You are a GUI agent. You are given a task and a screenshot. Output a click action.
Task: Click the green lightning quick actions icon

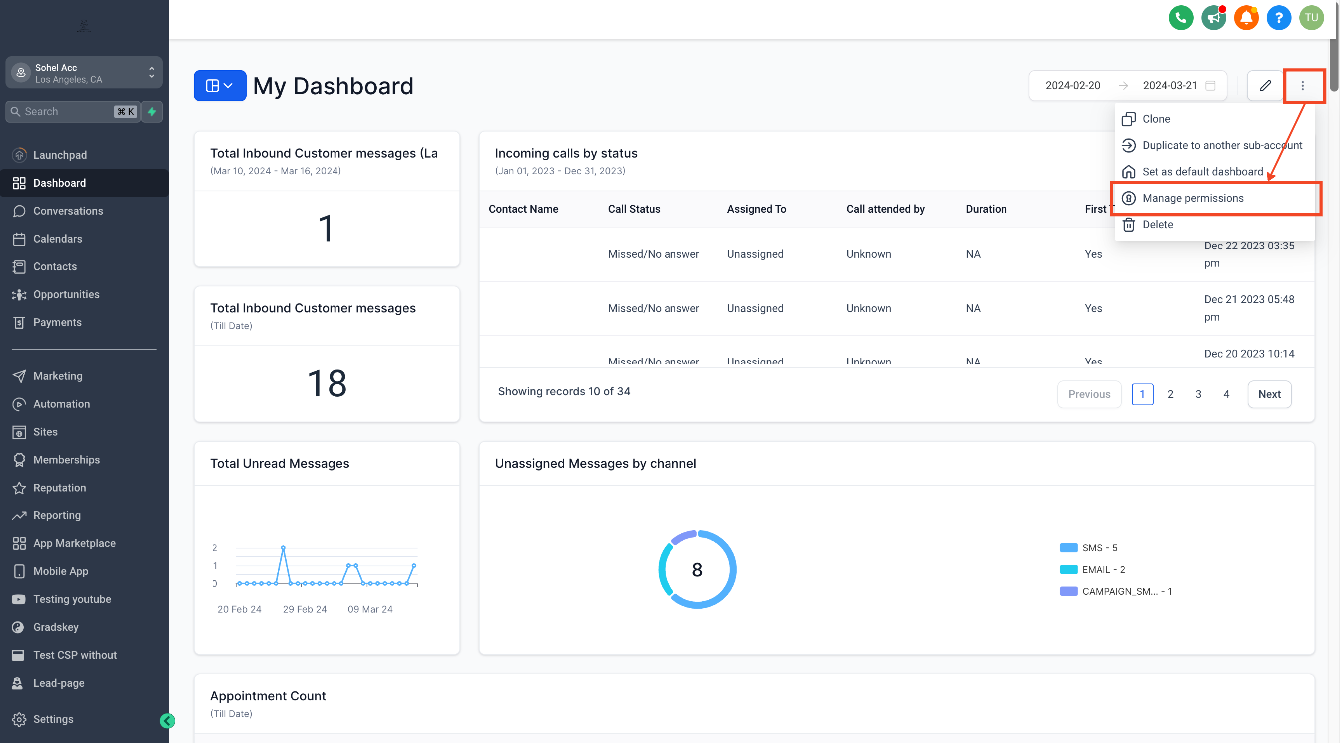click(152, 112)
